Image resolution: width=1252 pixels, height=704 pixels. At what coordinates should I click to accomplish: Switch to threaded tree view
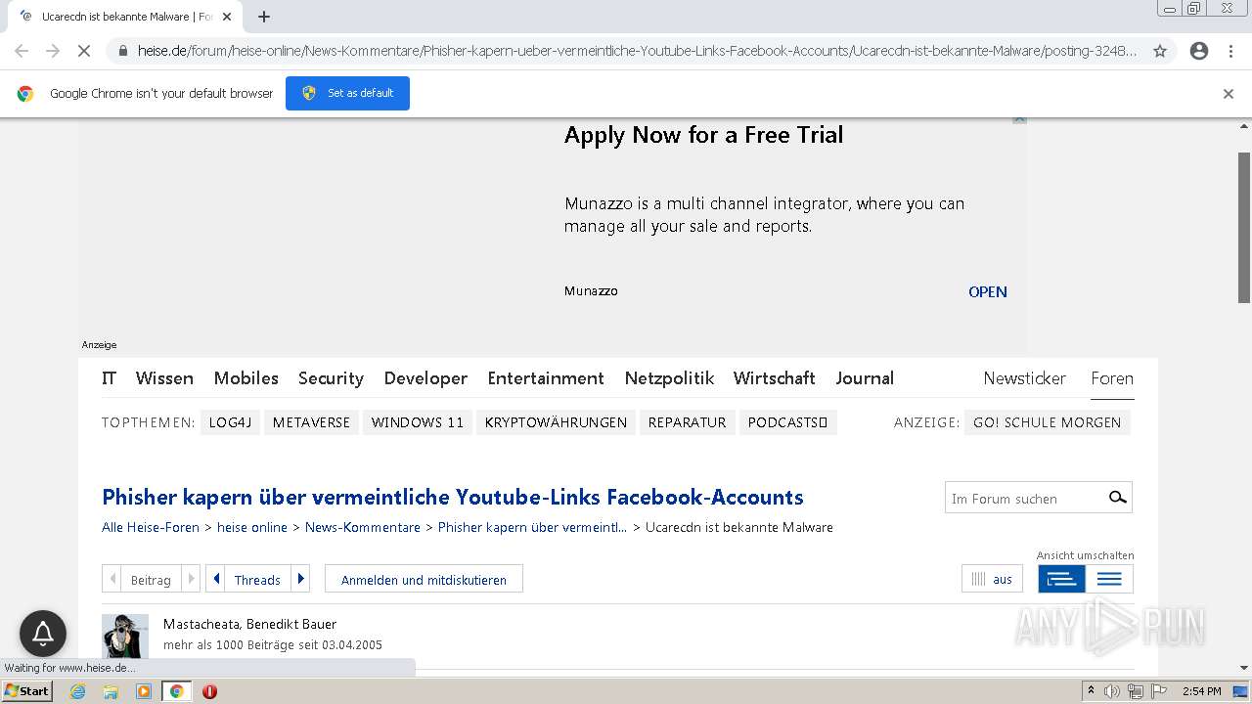(x=1061, y=579)
